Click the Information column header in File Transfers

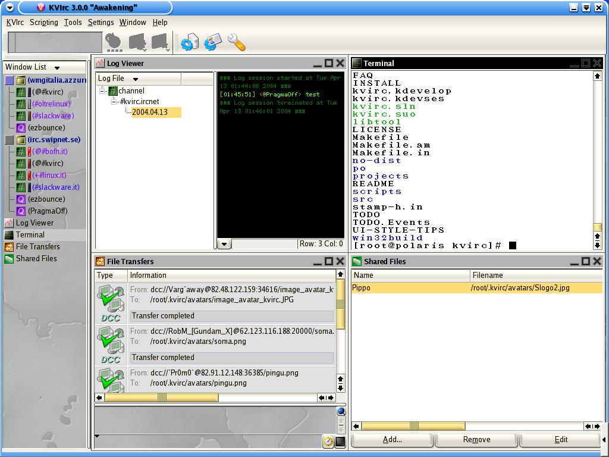coord(231,275)
